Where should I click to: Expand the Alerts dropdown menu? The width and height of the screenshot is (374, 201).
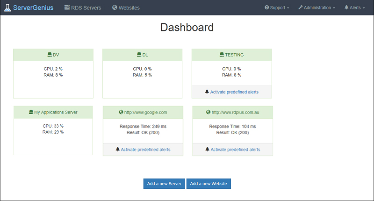point(354,7)
